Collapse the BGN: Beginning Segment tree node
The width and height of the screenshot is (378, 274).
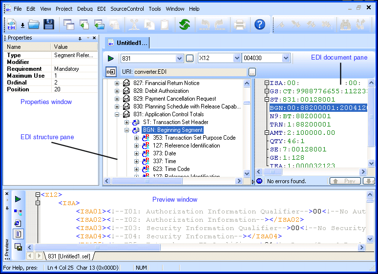coord(127,130)
